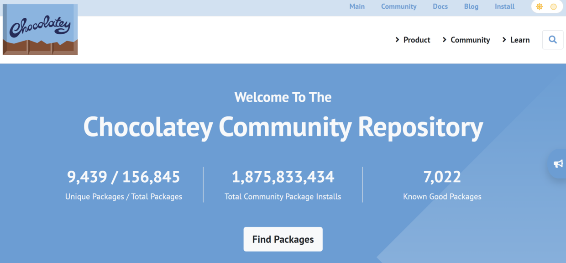Expand the Product dropdown menu
The image size is (566, 263).
pyautogui.click(x=416, y=40)
